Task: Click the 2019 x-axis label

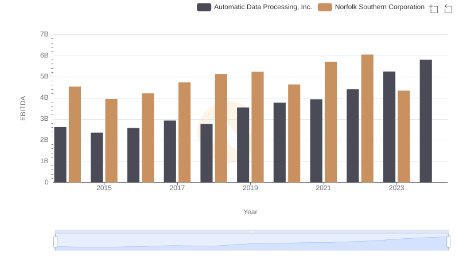Action: 250,188
